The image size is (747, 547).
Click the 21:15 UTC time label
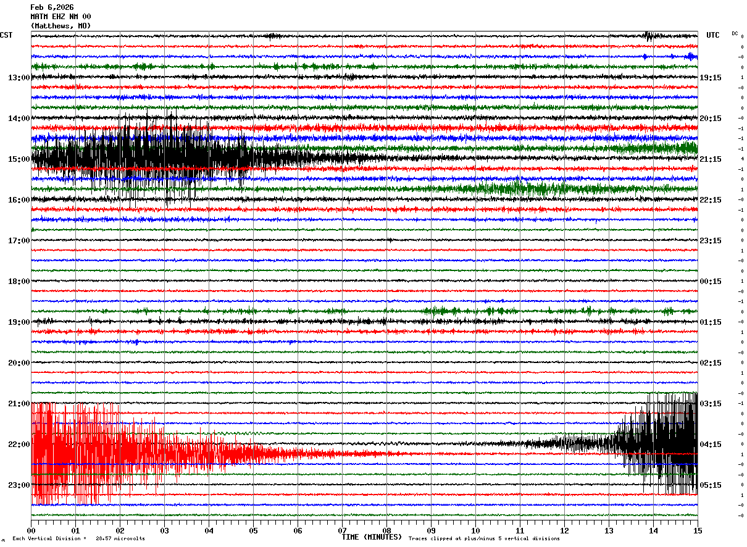[711, 159]
